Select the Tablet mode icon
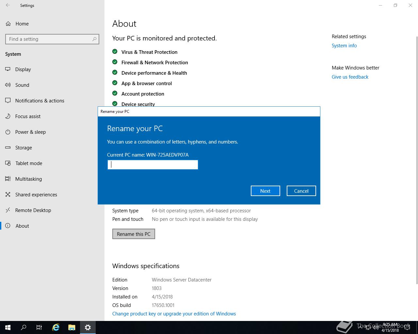 click(x=8, y=163)
